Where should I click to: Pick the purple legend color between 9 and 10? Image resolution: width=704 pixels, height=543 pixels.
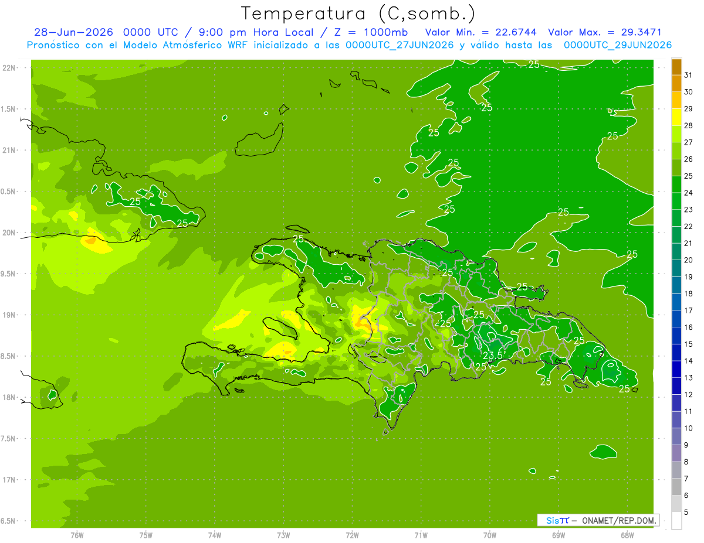[x=676, y=436]
